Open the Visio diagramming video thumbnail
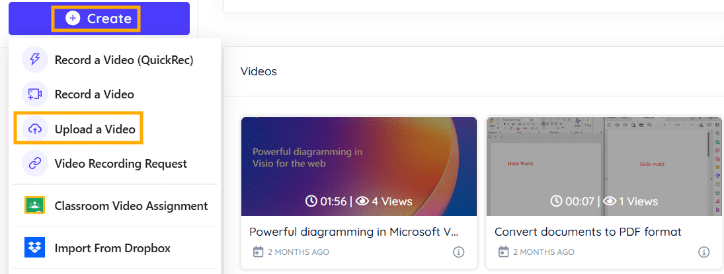The image size is (724, 274). pos(359,166)
